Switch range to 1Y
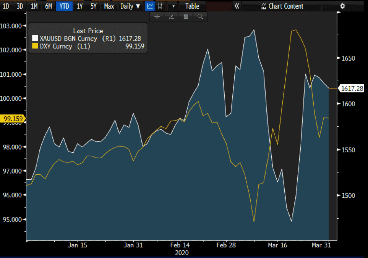368x258 pixels. (79, 6)
